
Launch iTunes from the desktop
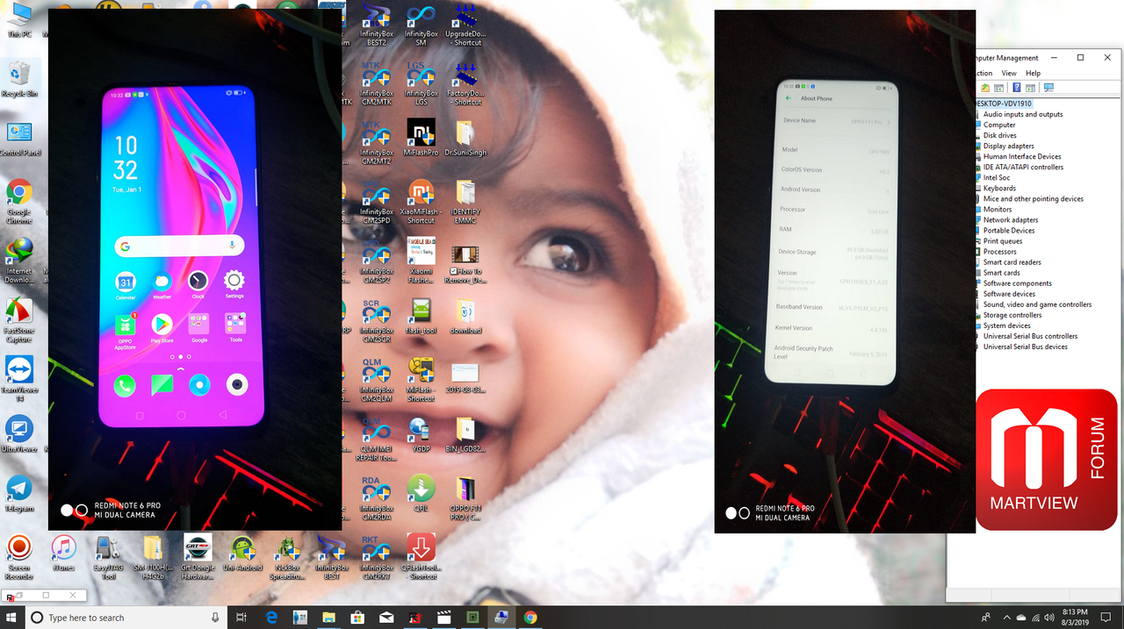pyautogui.click(x=64, y=553)
